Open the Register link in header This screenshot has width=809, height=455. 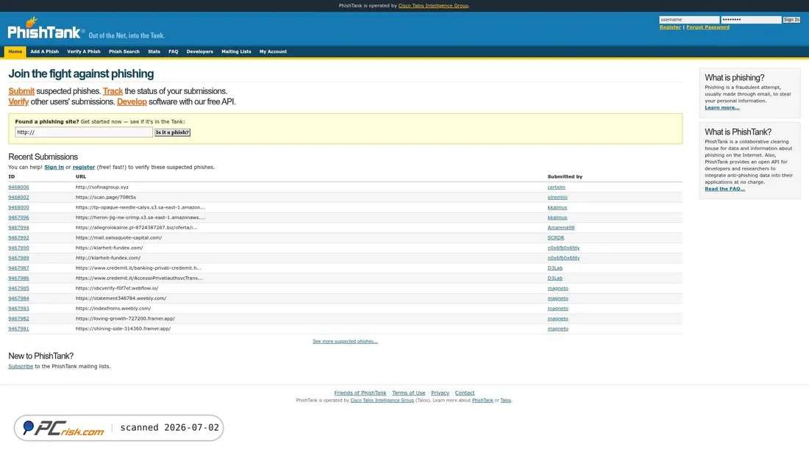pos(670,27)
